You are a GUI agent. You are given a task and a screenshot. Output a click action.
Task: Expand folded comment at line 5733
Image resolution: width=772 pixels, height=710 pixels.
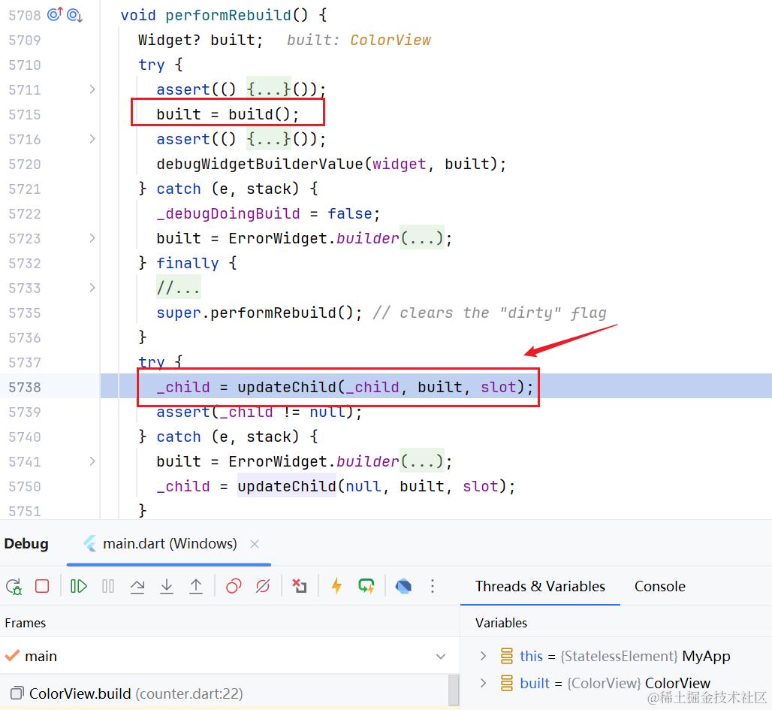(x=92, y=288)
